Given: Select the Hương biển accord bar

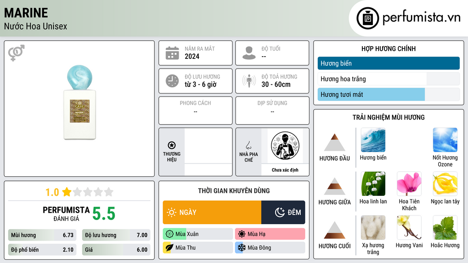Looking at the screenshot, I should pos(388,63).
